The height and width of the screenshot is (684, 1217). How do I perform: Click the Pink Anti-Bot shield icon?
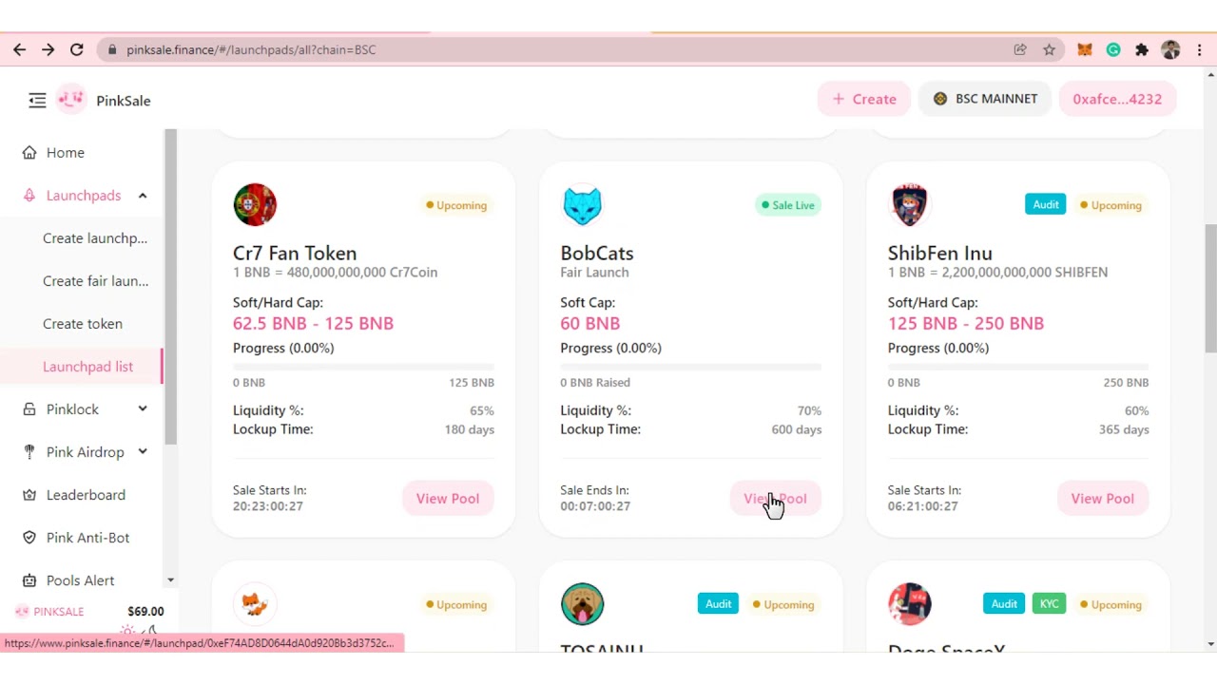point(29,537)
